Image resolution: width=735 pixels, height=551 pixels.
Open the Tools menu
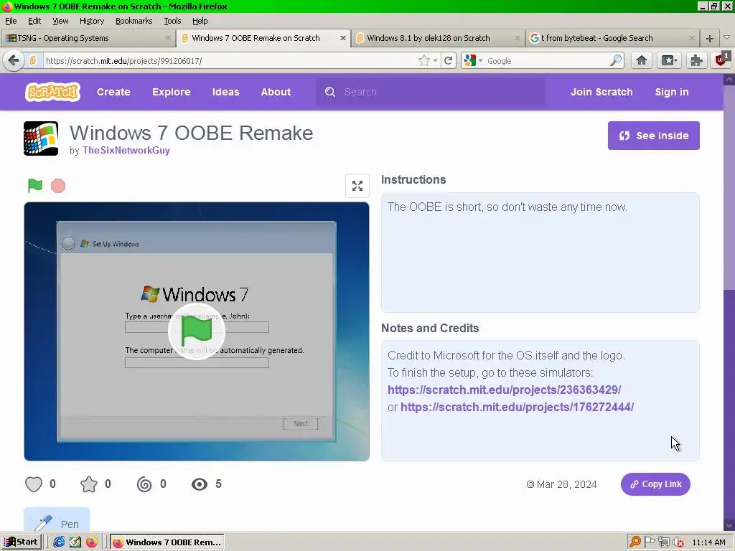pos(172,21)
